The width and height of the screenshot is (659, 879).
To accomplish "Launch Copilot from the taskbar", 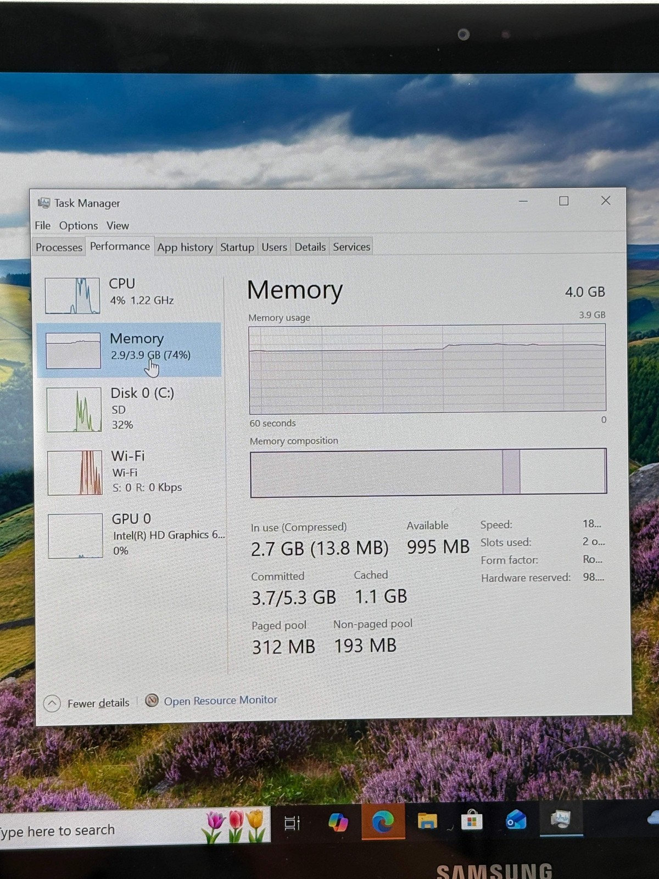I will tap(338, 822).
